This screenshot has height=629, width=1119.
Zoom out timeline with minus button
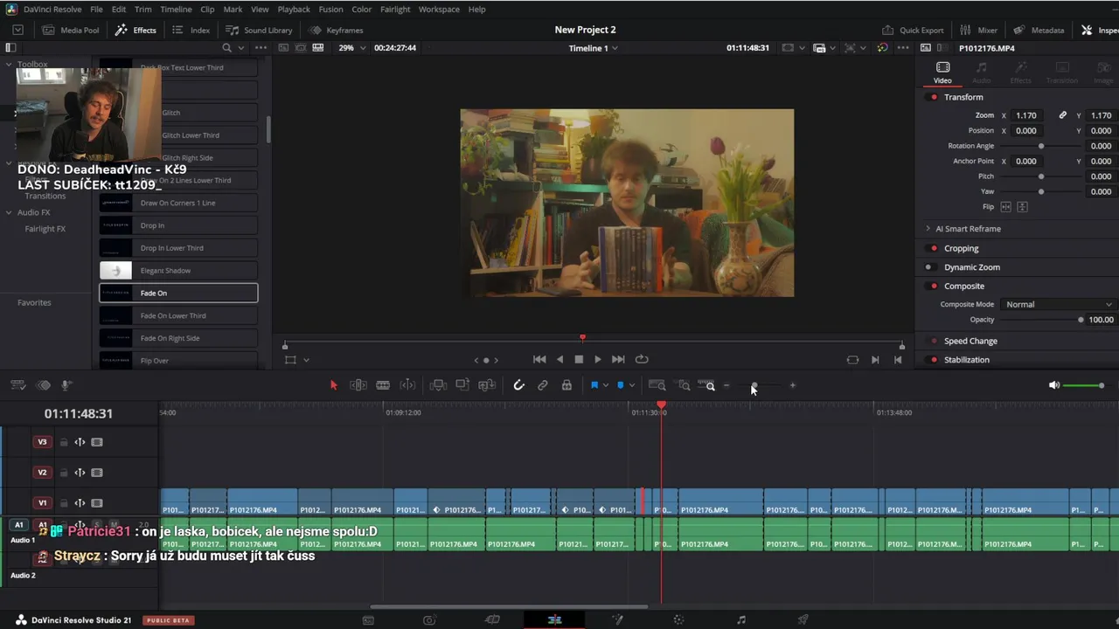point(726,385)
